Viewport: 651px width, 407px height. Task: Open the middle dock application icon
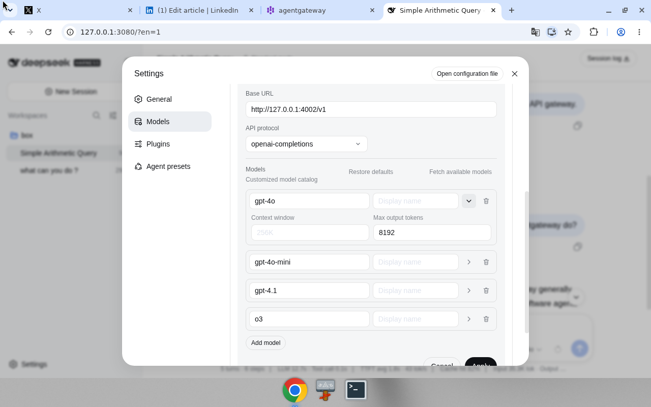click(325, 390)
